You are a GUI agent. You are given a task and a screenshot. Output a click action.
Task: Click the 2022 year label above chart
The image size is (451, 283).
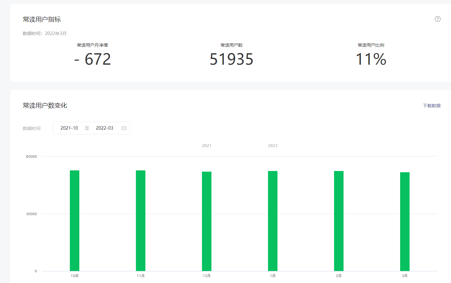tap(273, 146)
